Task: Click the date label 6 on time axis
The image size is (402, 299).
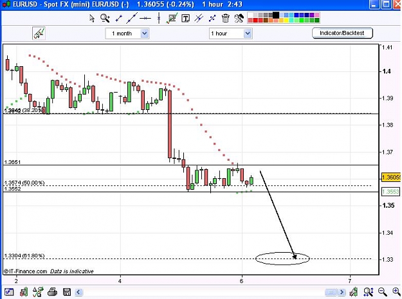Action: click(241, 281)
